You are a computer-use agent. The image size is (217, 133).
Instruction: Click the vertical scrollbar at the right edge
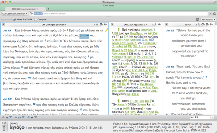216,68
